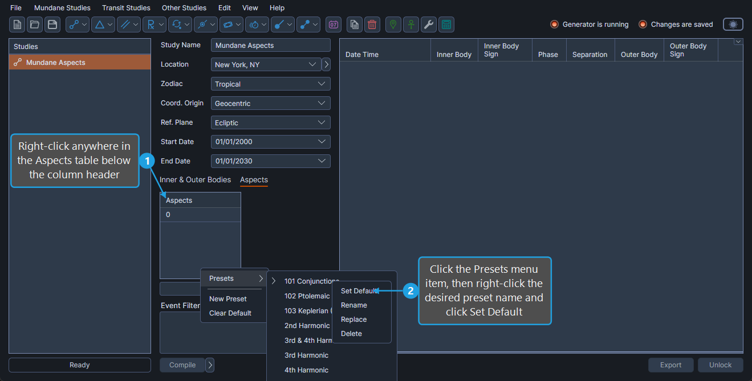Save using the floppy disk icon
Screen dimensions: 752x381
52,24
